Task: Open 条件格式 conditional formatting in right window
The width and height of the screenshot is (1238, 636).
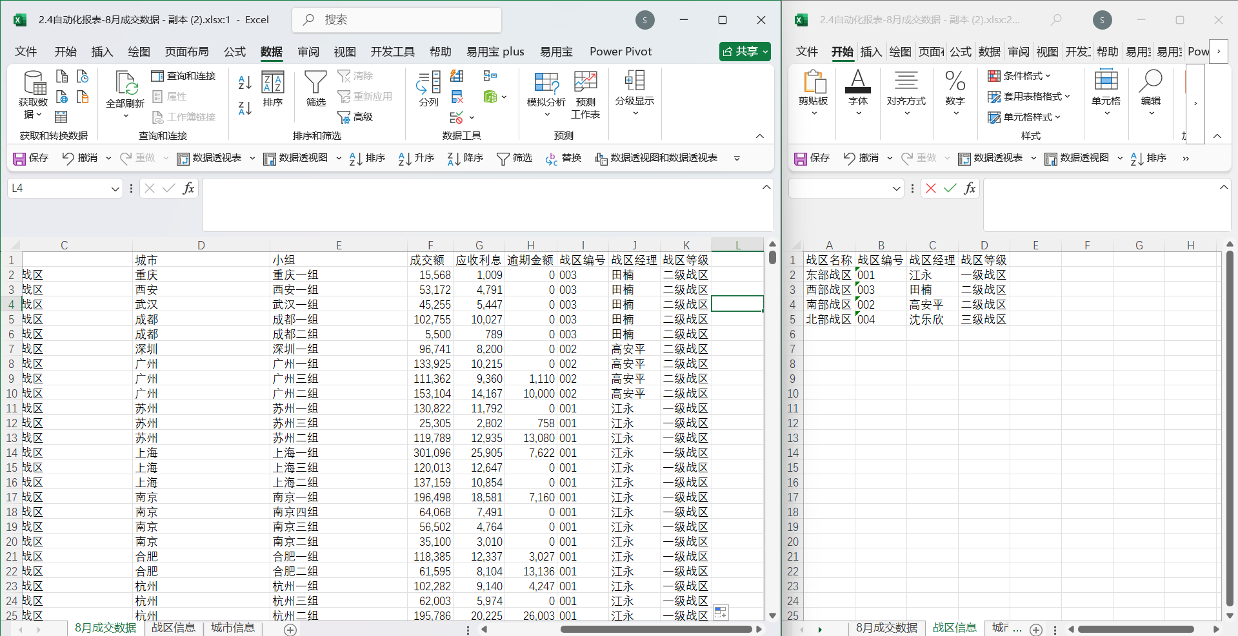Action: (1019, 76)
